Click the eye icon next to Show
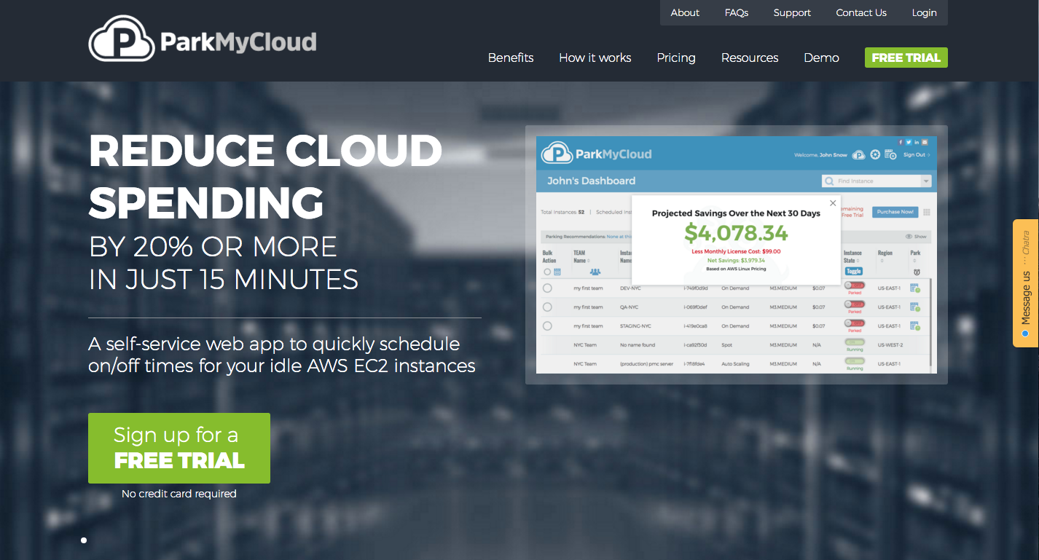The image size is (1039, 560). click(x=909, y=237)
